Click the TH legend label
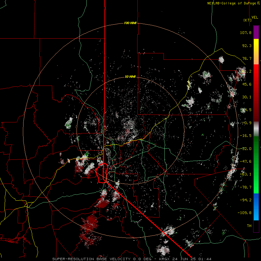 249,226
